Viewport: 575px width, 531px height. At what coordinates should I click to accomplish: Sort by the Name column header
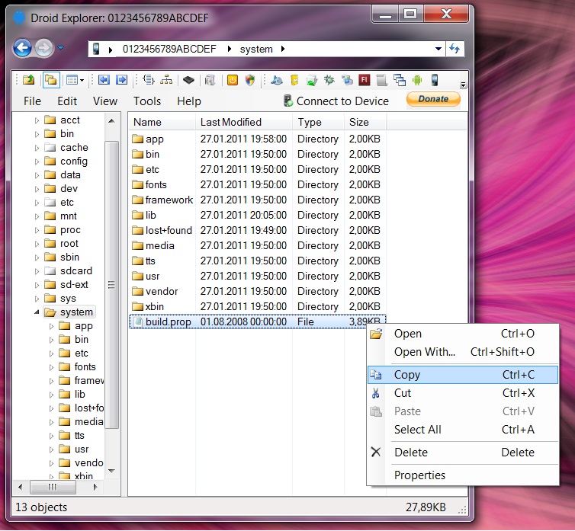click(x=162, y=122)
